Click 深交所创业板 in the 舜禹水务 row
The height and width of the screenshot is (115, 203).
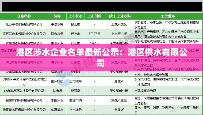(x=119, y=72)
